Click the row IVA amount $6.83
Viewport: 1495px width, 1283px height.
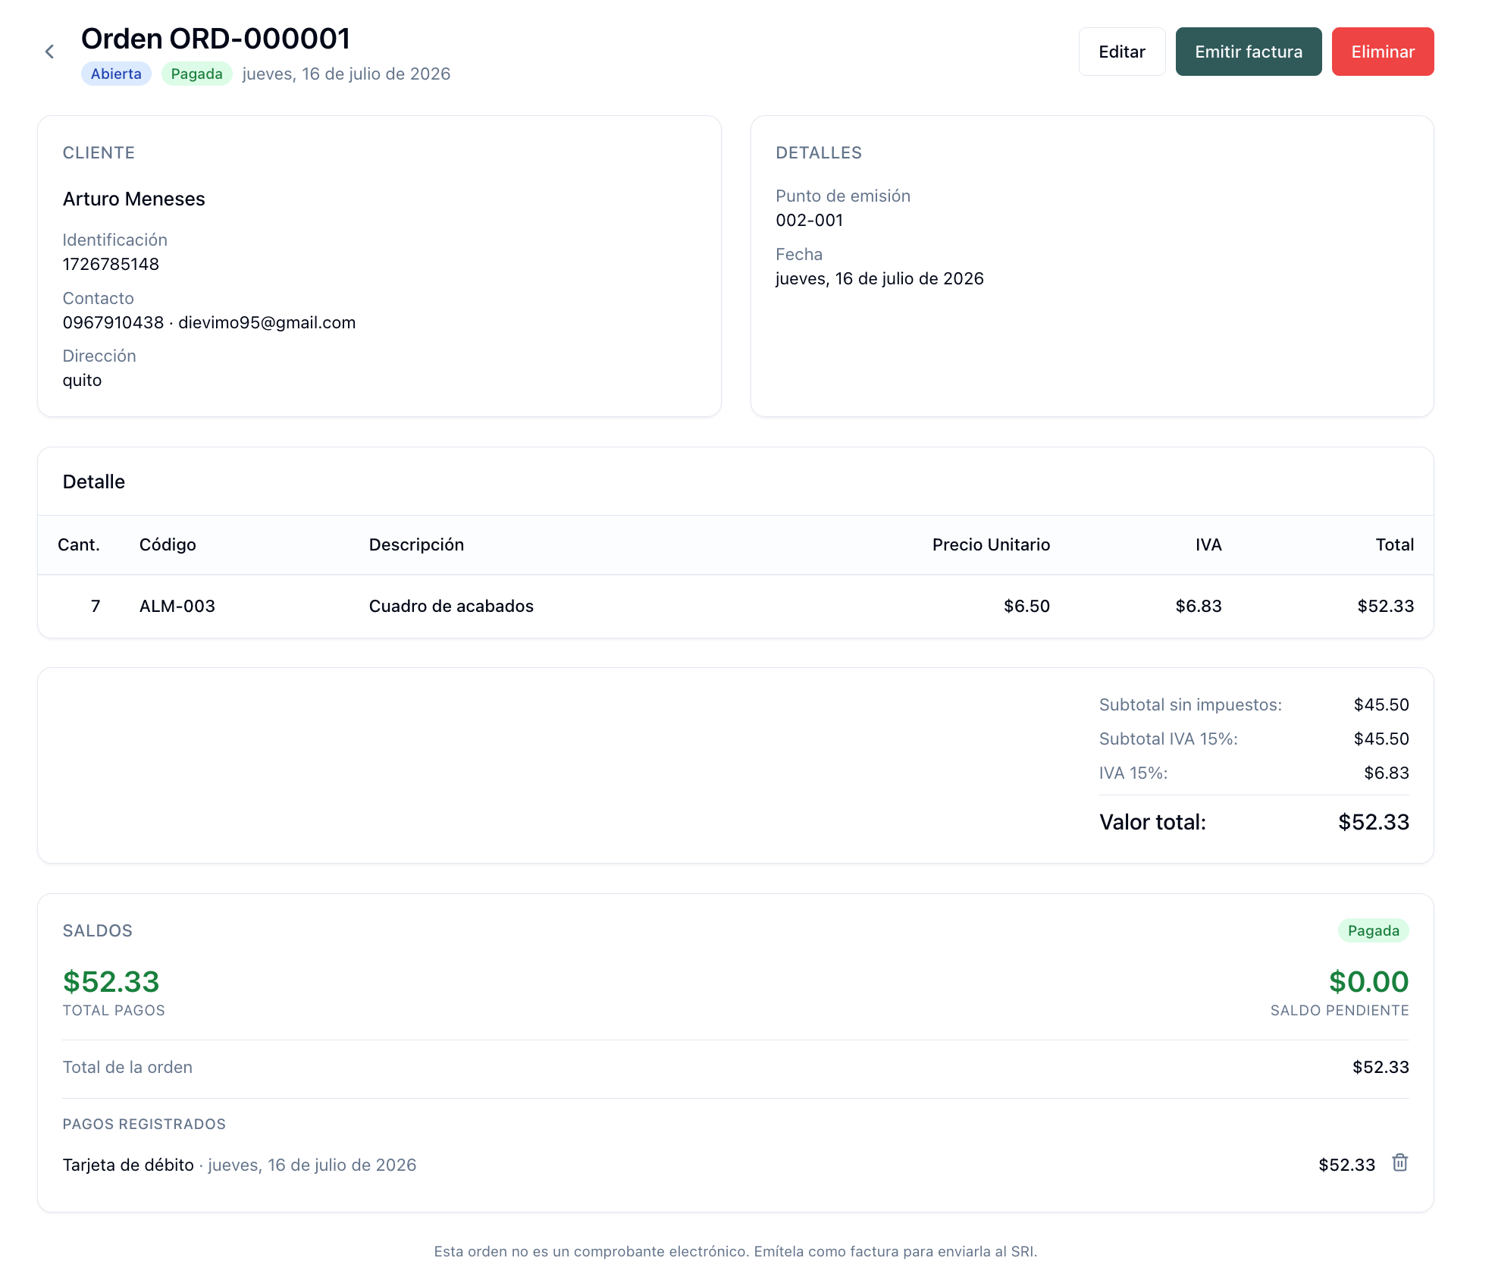point(1199,606)
